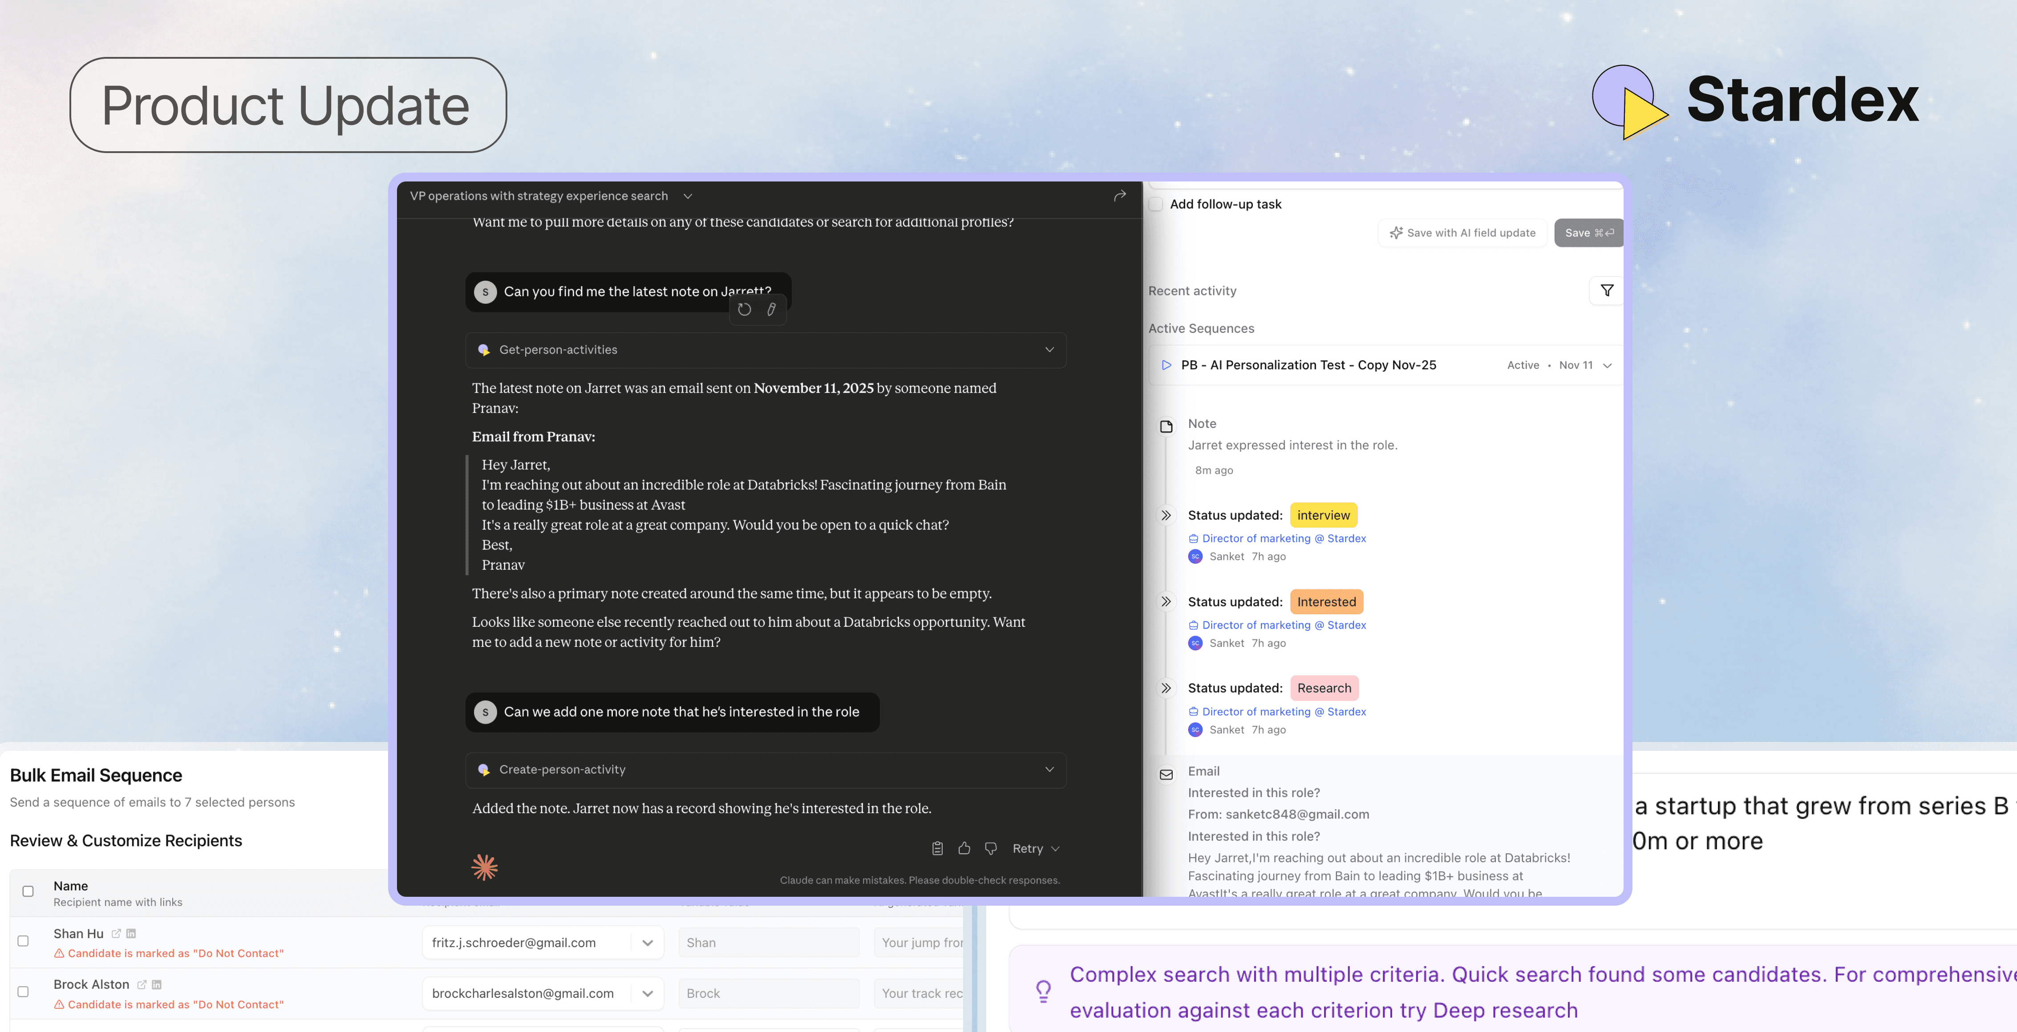Image resolution: width=2017 pixels, height=1032 pixels.
Task: Expand the Get-person-activities tool call
Action: [1049, 350]
